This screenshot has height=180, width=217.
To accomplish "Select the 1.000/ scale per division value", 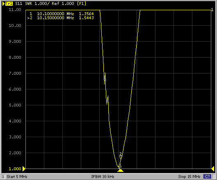I will (42, 4).
